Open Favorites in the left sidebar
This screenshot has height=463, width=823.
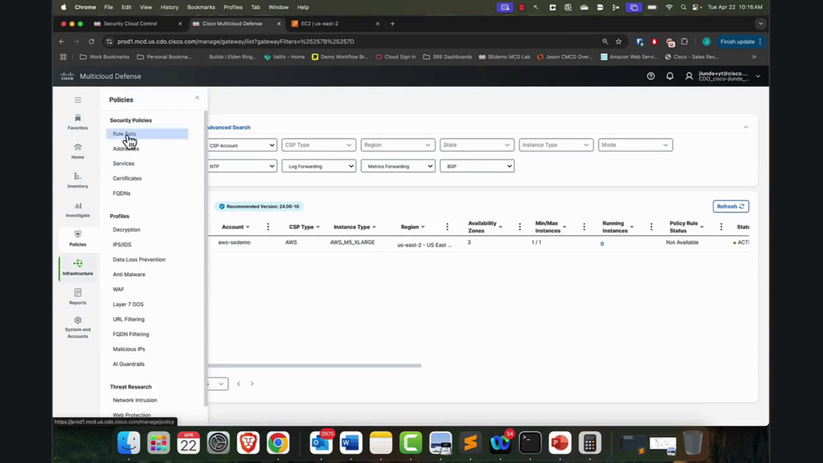click(78, 122)
